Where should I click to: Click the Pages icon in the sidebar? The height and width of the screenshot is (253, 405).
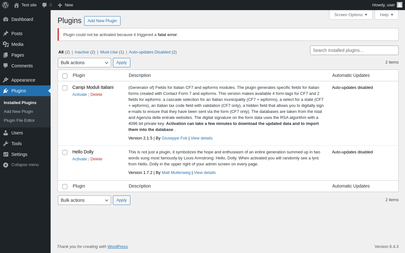6,55
